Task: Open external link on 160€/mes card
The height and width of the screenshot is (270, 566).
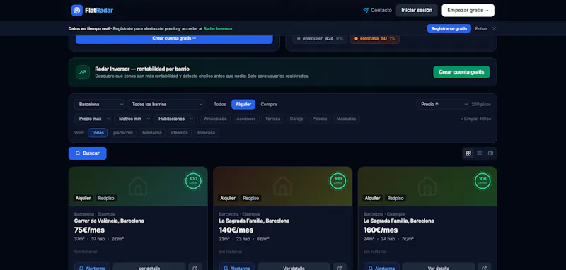Action: (x=485, y=268)
